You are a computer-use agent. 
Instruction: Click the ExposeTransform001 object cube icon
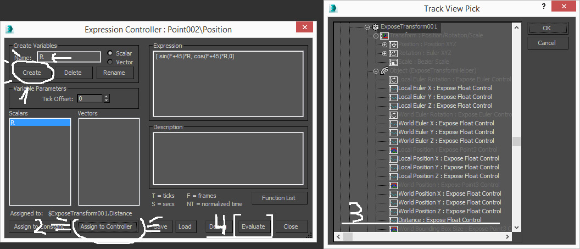point(376,27)
